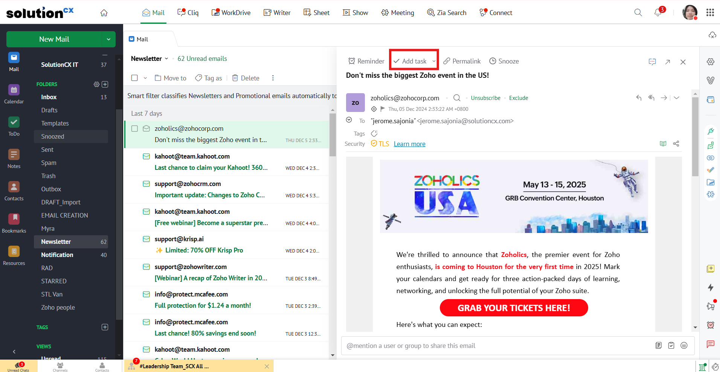720x372 pixels.
Task: Switch to the WorkDrive tab
Action: click(231, 13)
